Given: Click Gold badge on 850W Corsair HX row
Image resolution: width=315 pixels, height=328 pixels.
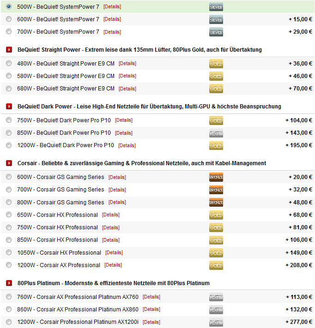Looking at the screenshot, I should pyautogui.click(x=216, y=240).
